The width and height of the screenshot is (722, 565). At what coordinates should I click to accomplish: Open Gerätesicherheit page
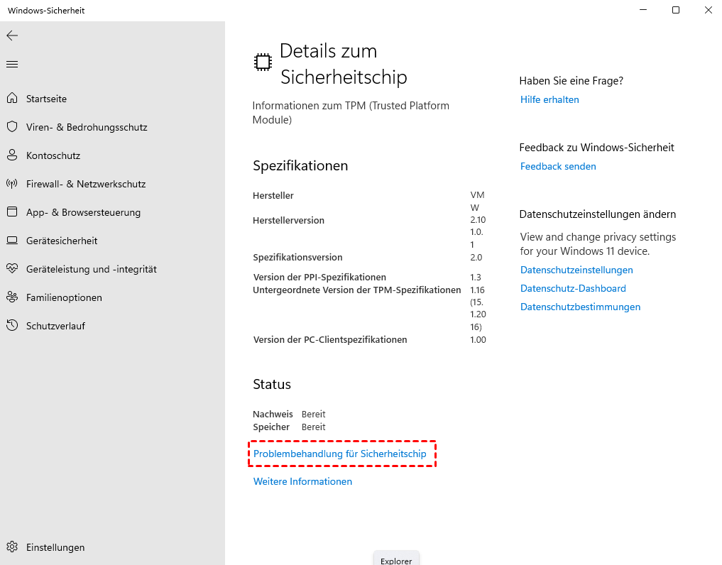tap(62, 241)
